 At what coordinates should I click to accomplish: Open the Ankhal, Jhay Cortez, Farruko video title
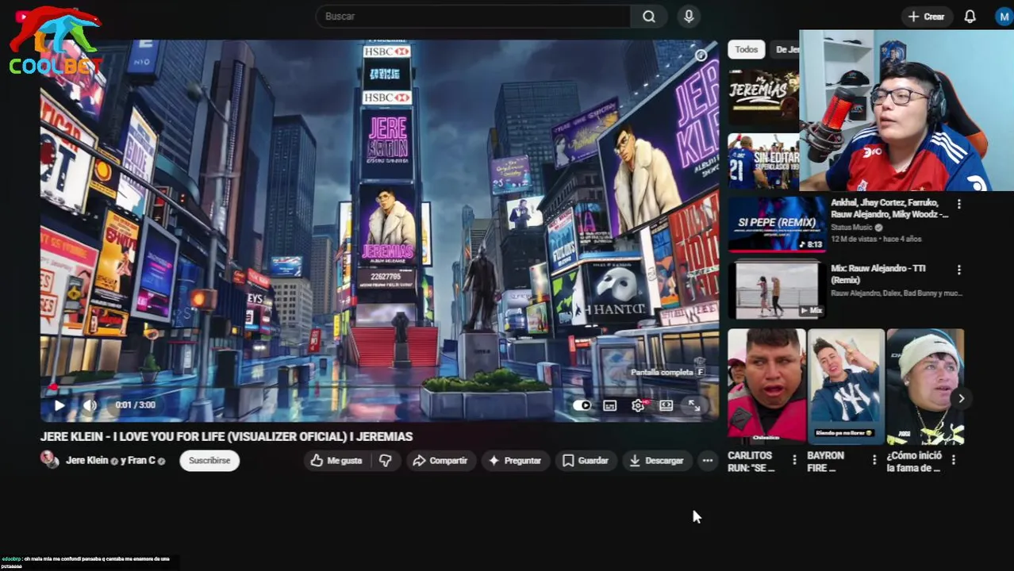(x=889, y=209)
